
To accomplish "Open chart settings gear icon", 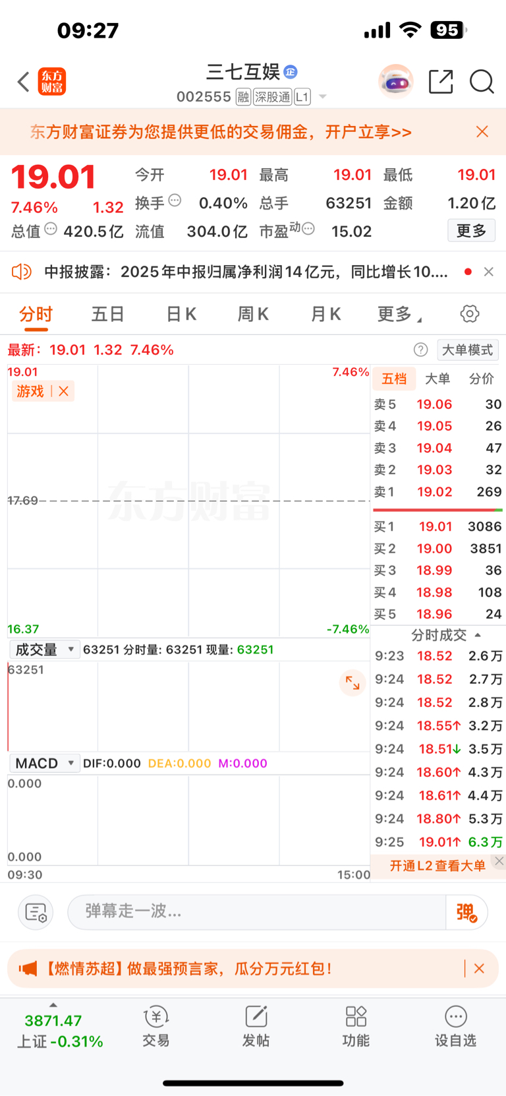I will 470,314.
